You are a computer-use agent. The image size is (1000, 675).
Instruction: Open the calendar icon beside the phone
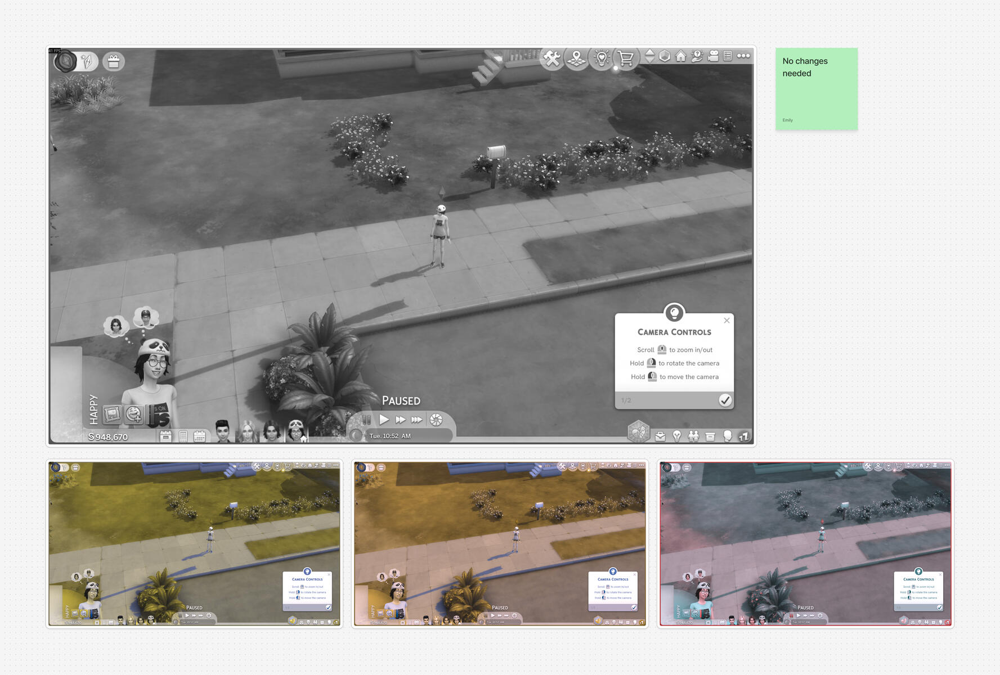click(x=199, y=436)
